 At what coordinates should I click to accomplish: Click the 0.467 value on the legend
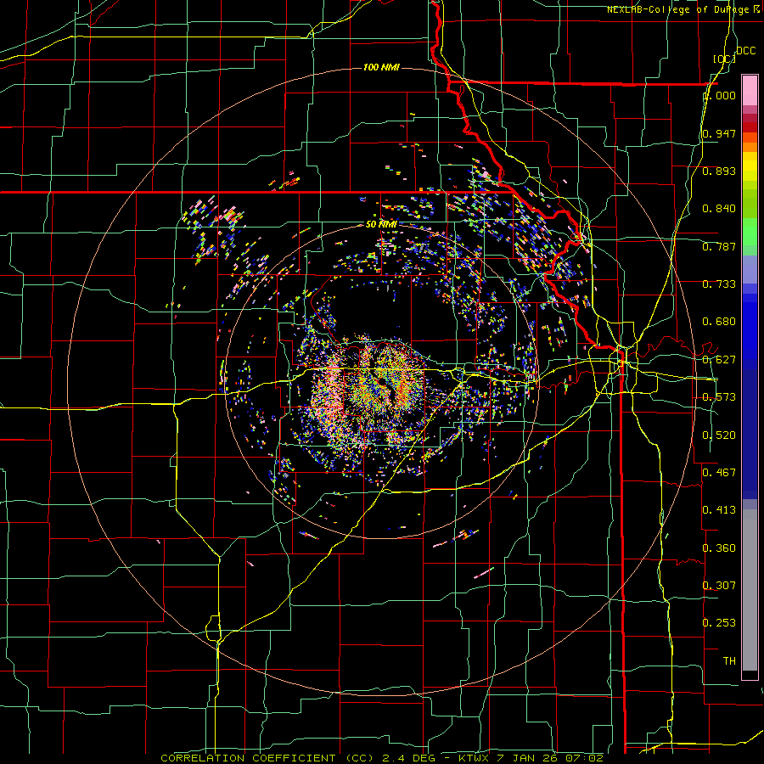719,472
